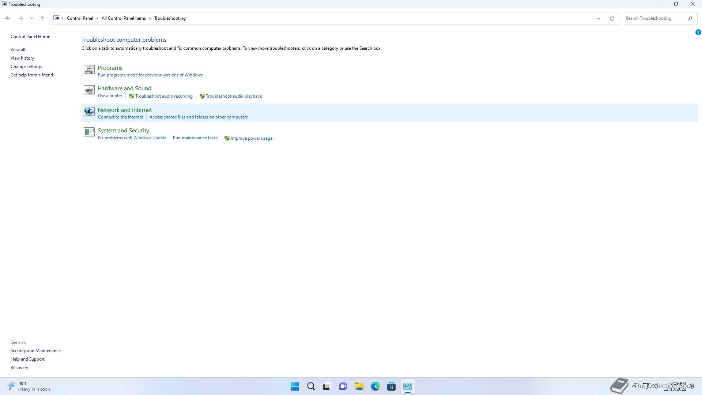Image resolution: width=702 pixels, height=395 pixels.
Task: Open the View history sidebar link
Action: (22, 58)
